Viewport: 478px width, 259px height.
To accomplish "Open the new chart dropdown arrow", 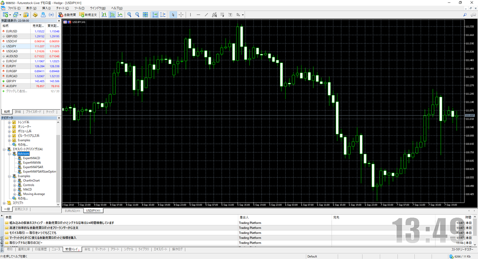I will 10,14.
